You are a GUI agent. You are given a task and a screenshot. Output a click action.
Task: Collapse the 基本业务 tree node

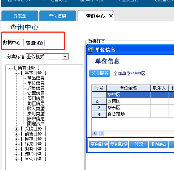[16, 73]
